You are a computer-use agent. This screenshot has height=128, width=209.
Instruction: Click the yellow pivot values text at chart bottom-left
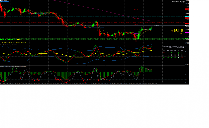coord(13,42)
